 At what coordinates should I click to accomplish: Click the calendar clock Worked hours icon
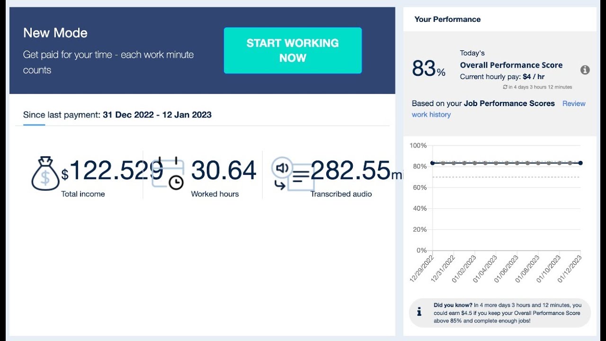pos(168,173)
